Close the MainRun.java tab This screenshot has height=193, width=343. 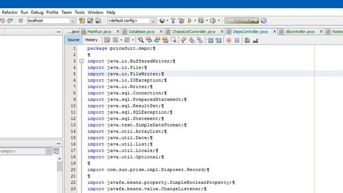pos(118,32)
